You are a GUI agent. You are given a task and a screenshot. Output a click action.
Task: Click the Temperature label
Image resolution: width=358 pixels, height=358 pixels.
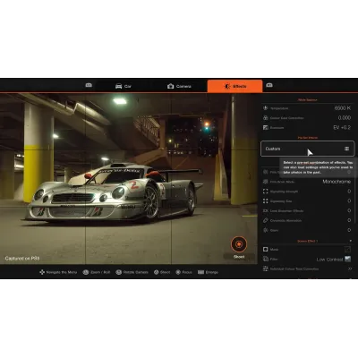279,108
